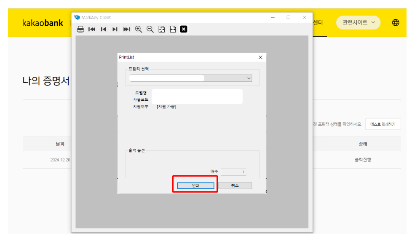Viewport: 412px width, 236px height.
Task: Jump to first page in MarkAny toolbar
Action: 92,29
